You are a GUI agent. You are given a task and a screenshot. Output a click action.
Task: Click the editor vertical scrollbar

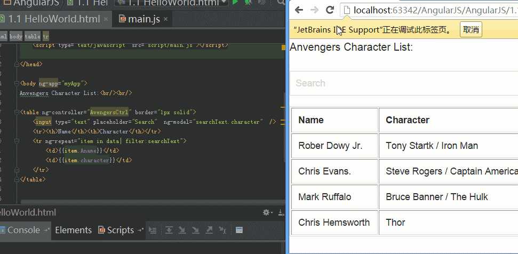pyautogui.click(x=284, y=127)
